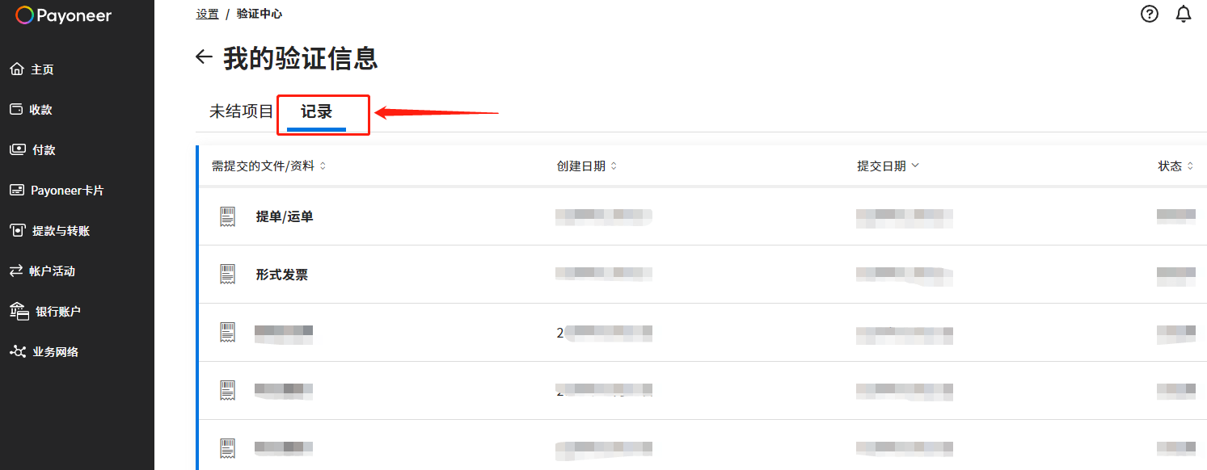This screenshot has width=1207, height=470.
Task: Sort by 需提交的文件/资料 column
Action: click(x=268, y=166)
